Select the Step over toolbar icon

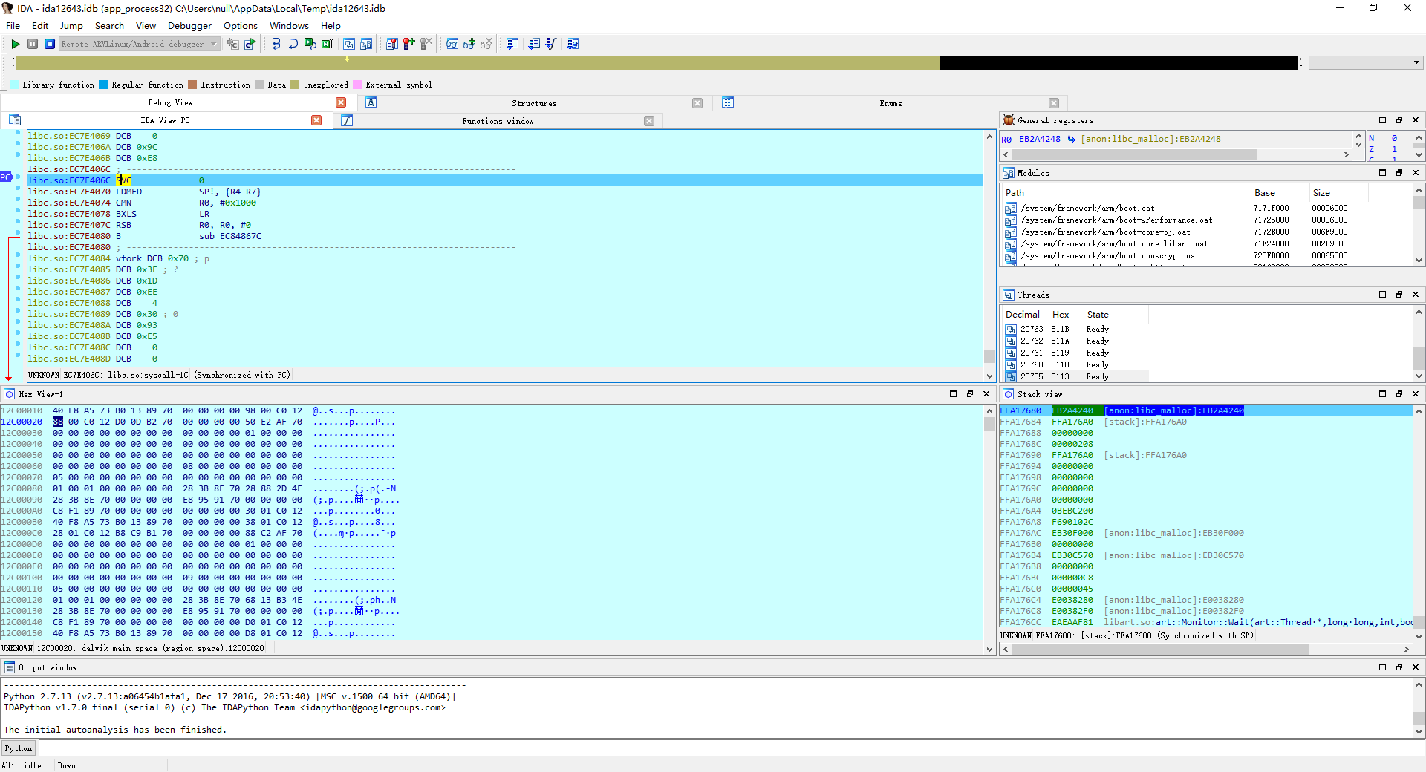click(293, 44)
